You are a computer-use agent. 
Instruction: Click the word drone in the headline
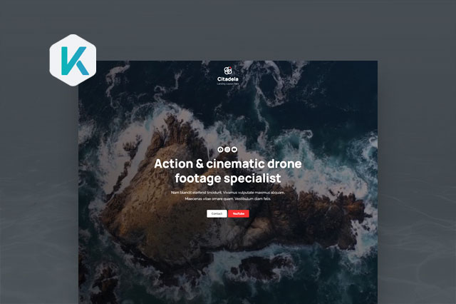click(x=282, y=163)
